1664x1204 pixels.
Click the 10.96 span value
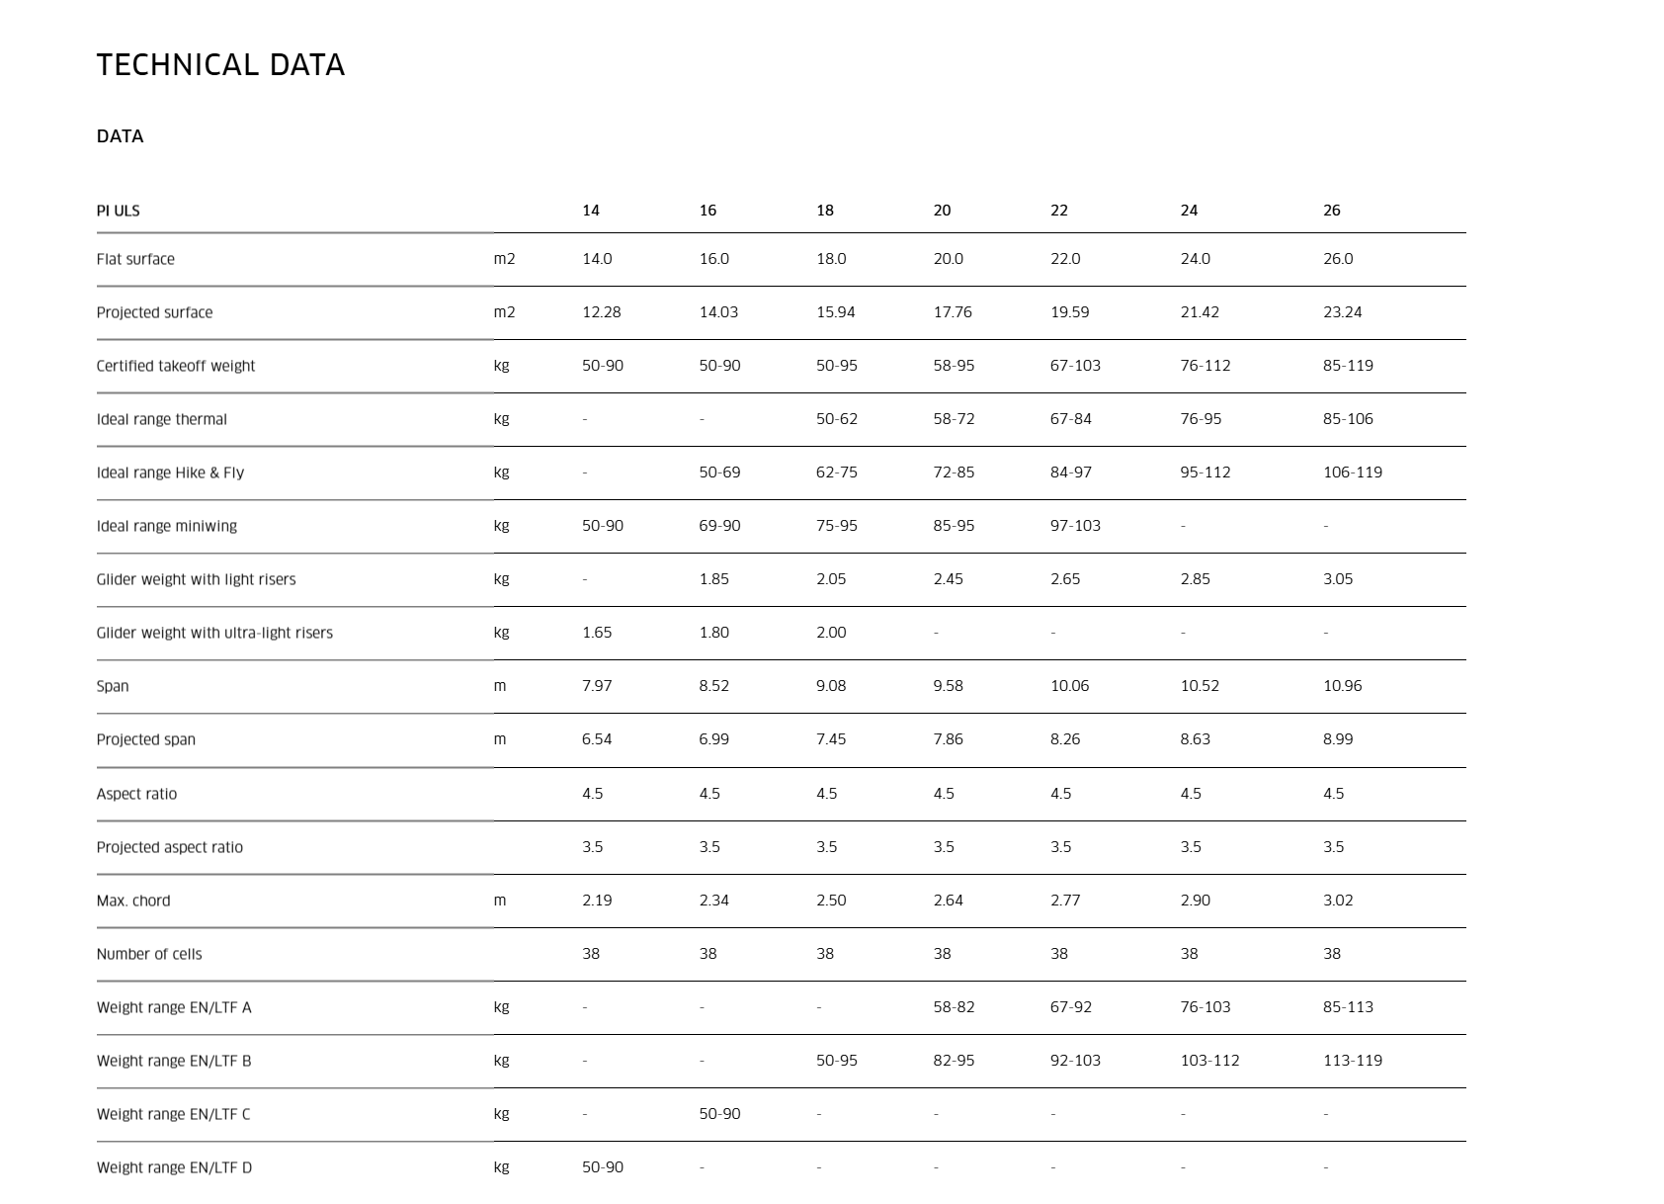(1342, 686)
